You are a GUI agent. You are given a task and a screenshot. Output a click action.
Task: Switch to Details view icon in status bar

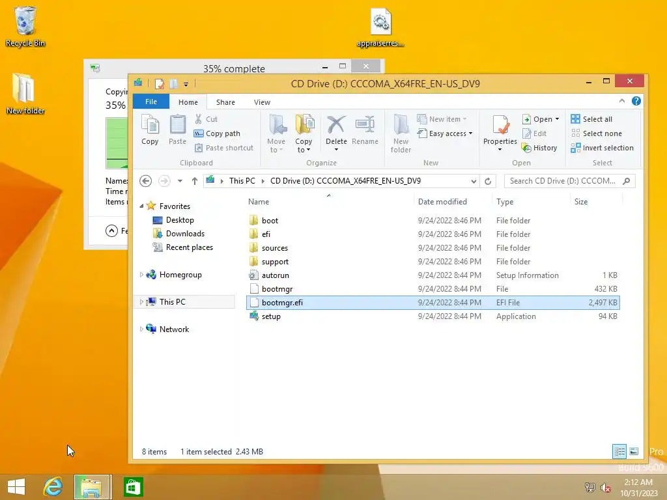coord(619,452)
